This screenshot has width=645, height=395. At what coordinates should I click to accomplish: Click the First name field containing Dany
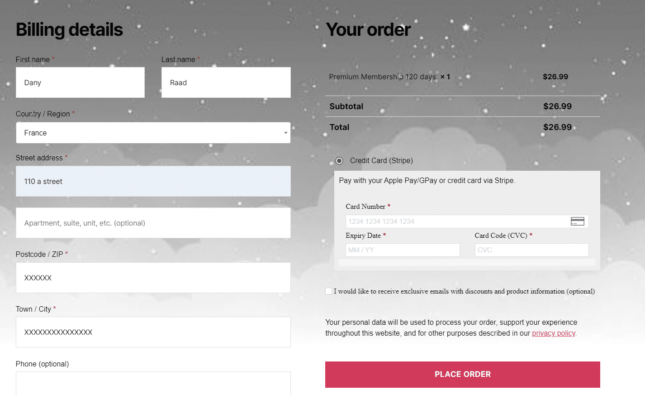coord(80,82)
